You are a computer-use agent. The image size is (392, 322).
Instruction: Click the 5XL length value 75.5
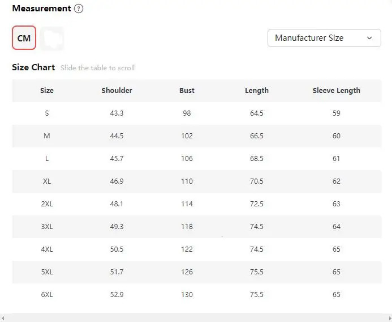[257, 272]
